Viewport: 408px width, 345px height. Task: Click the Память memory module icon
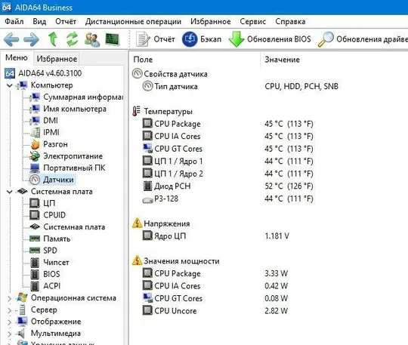(x=35, y=239)
